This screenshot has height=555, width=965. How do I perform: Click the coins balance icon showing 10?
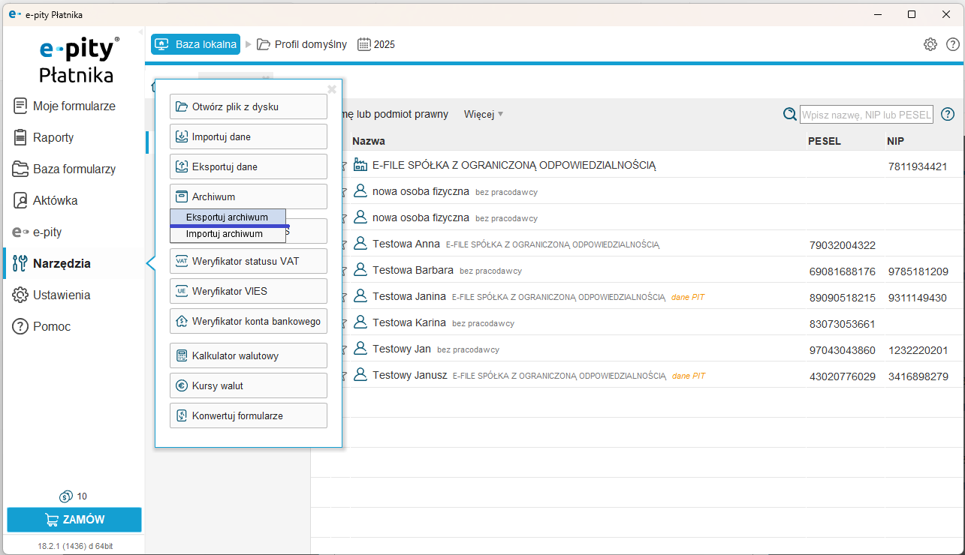pos(66,496)
